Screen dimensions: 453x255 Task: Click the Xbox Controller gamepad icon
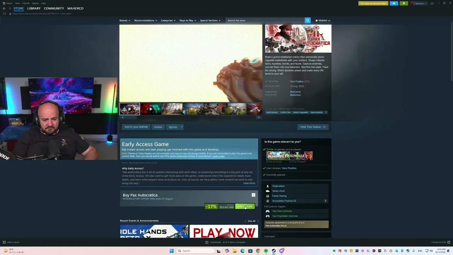pos(268,211)
